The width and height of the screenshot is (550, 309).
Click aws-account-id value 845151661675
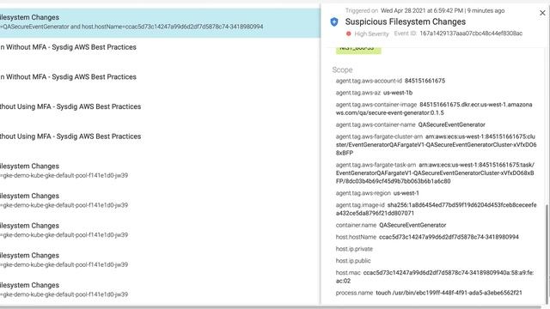click(425, 81)
